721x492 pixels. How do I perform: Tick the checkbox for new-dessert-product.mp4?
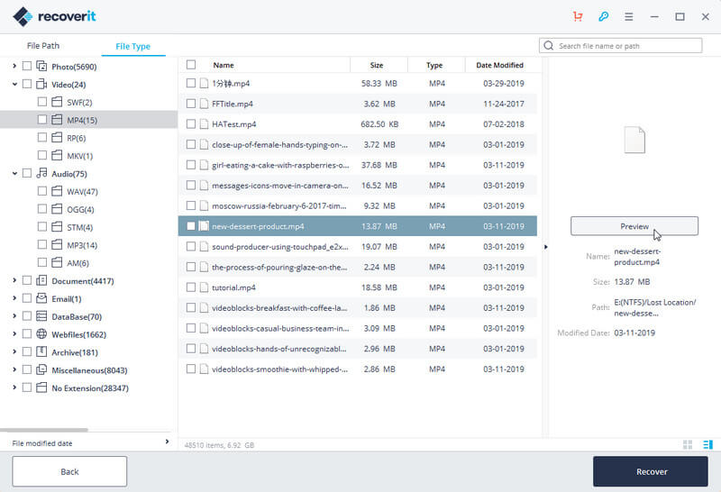click(191, 226)
